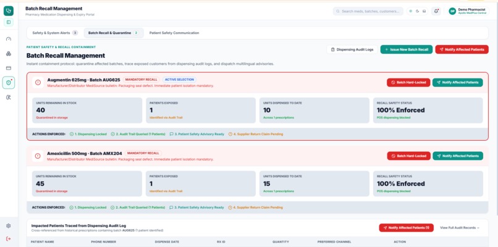Image resolution: width=498 pixels, height=247 pixels.
Task: Open the dashboard gauge icon in sidebar
Action: point(9,39)
